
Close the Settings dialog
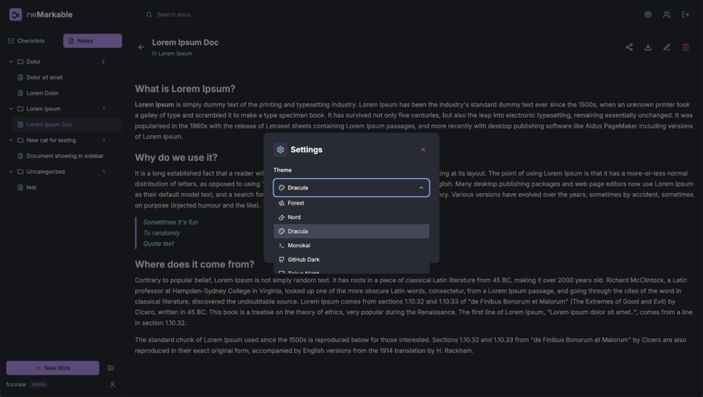pos(423,150)
